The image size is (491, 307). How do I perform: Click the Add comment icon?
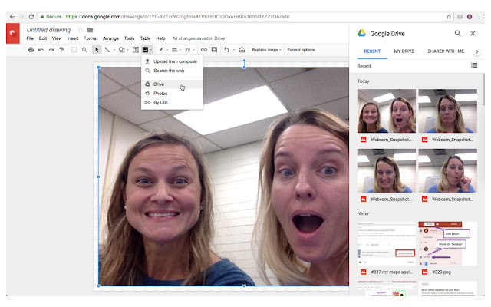pyautogui.click(x=214, y=49)
